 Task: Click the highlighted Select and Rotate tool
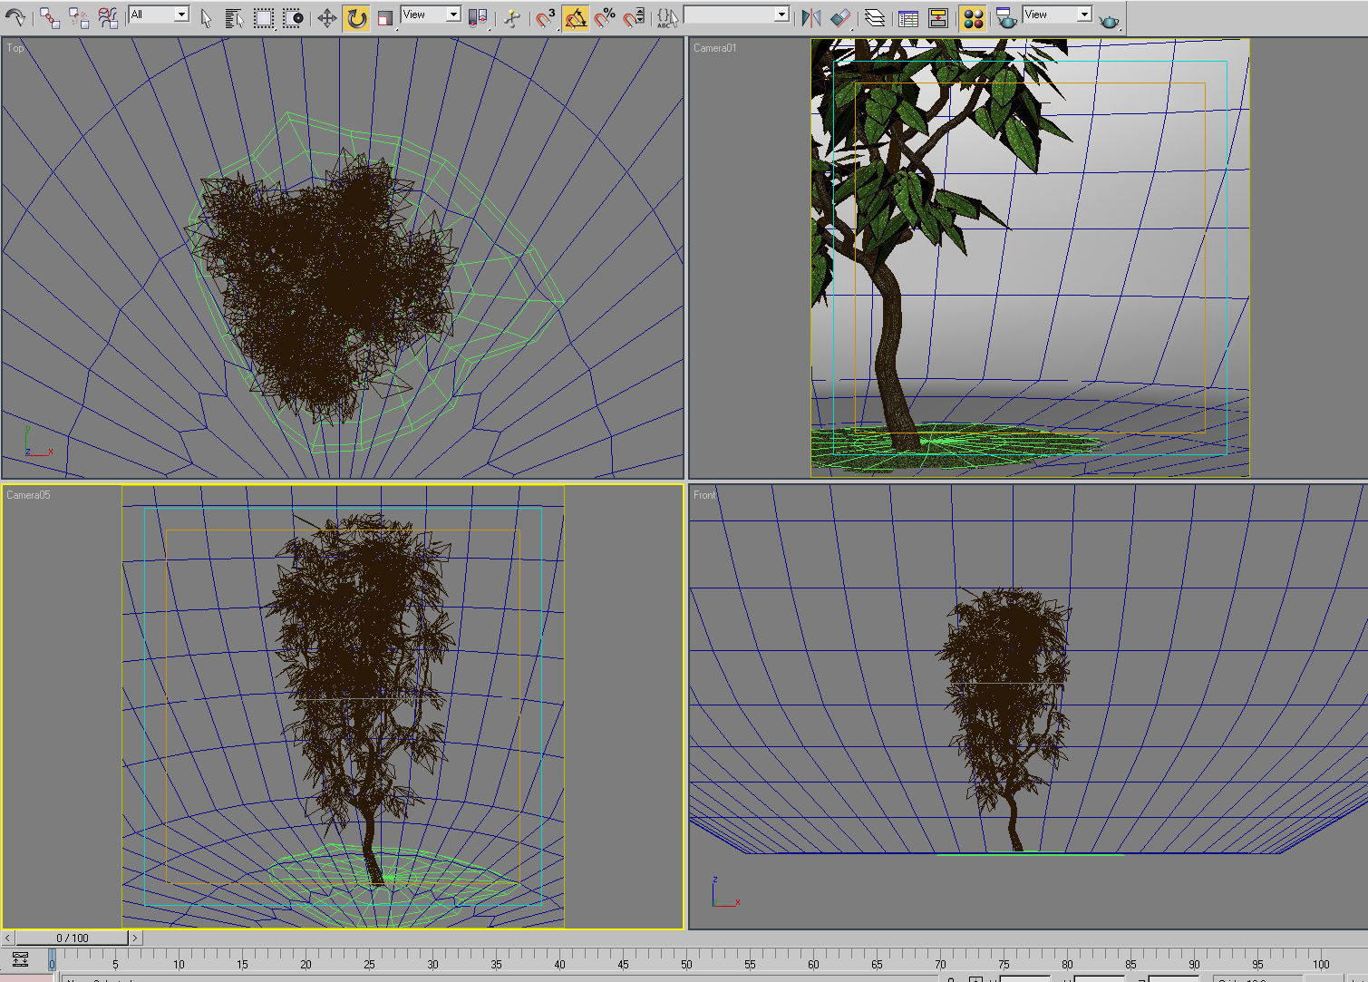pyautogui.click(x=356, y=18)
